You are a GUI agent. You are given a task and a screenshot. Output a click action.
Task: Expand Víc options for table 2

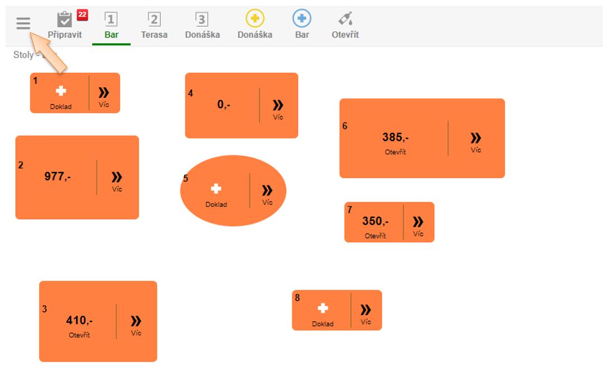[x=117, y=180]
